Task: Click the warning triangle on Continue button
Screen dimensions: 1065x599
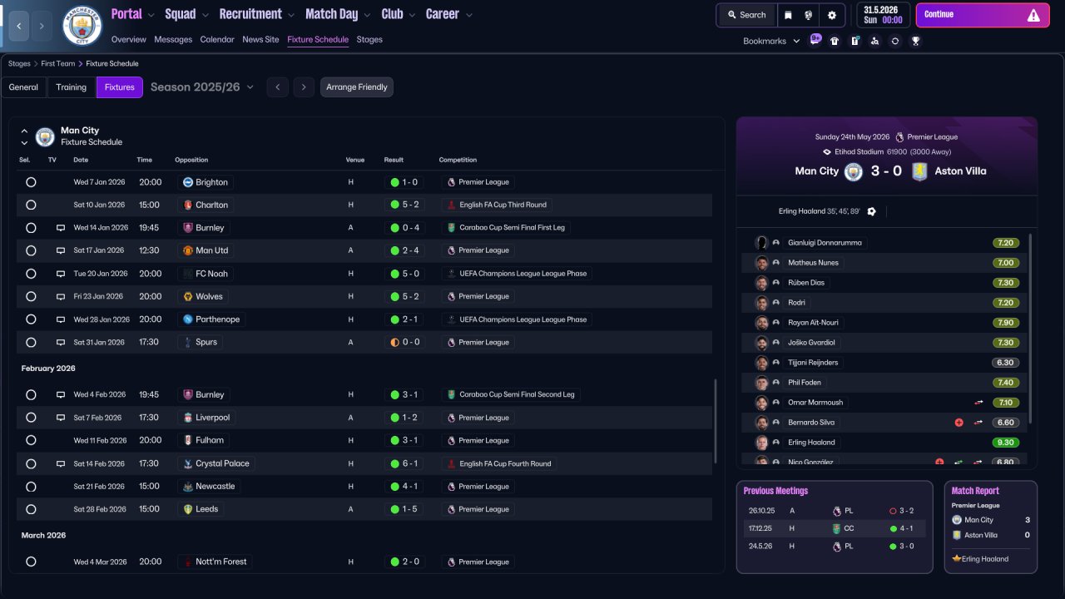Action: click(x=1033, y=15)
